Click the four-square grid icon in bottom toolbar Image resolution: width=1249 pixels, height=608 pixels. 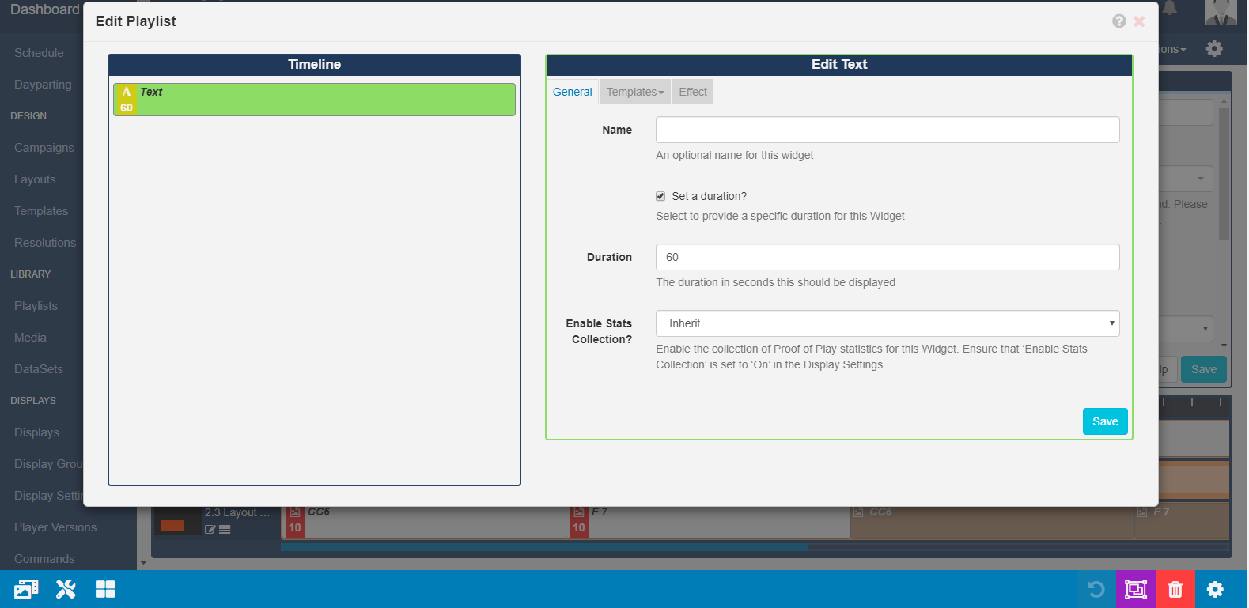(105, 589)
